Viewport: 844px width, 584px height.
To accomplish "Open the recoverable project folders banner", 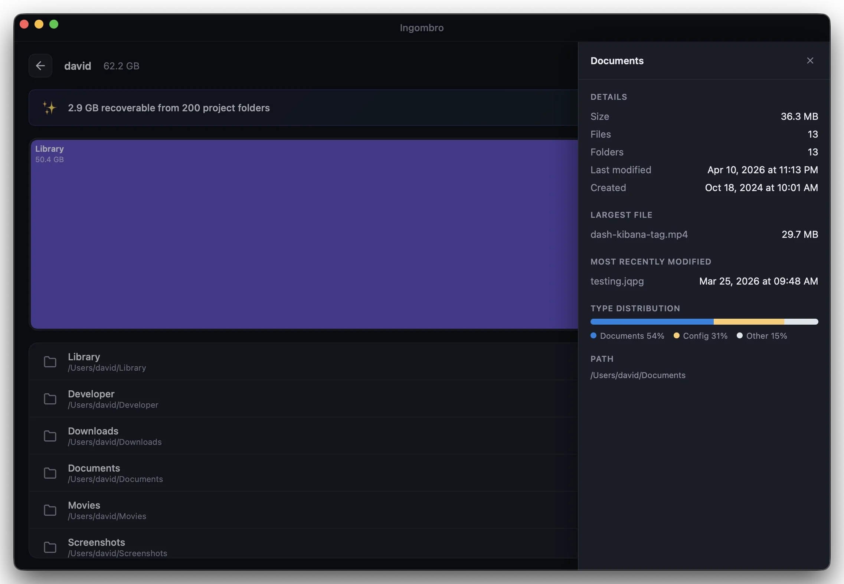I will point(303,108).
